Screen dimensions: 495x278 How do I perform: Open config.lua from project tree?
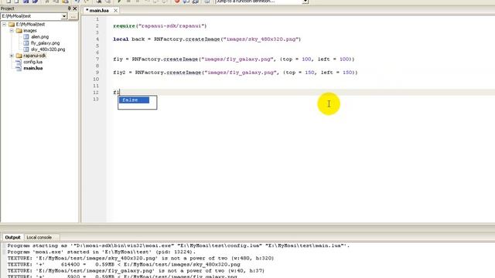[32, 62]
